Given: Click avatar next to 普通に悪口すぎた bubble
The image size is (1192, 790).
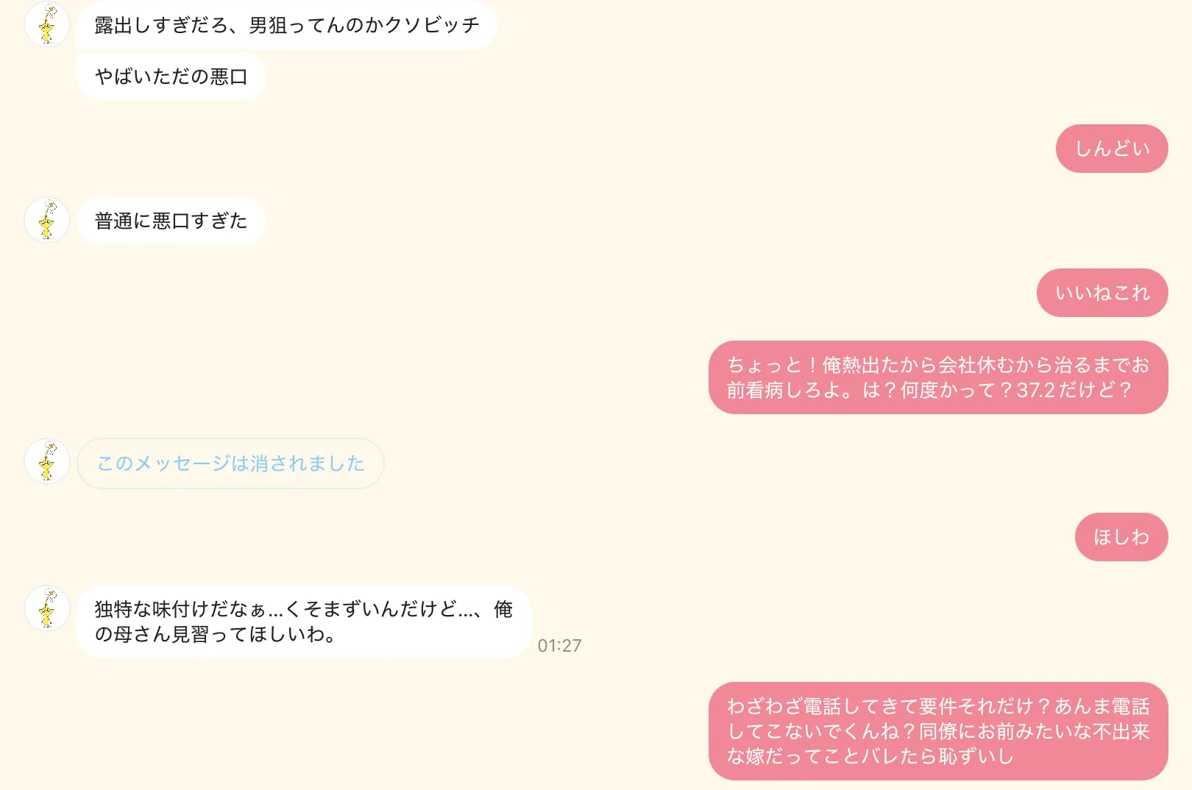Looking at the screenshot, I should [47, 220].
